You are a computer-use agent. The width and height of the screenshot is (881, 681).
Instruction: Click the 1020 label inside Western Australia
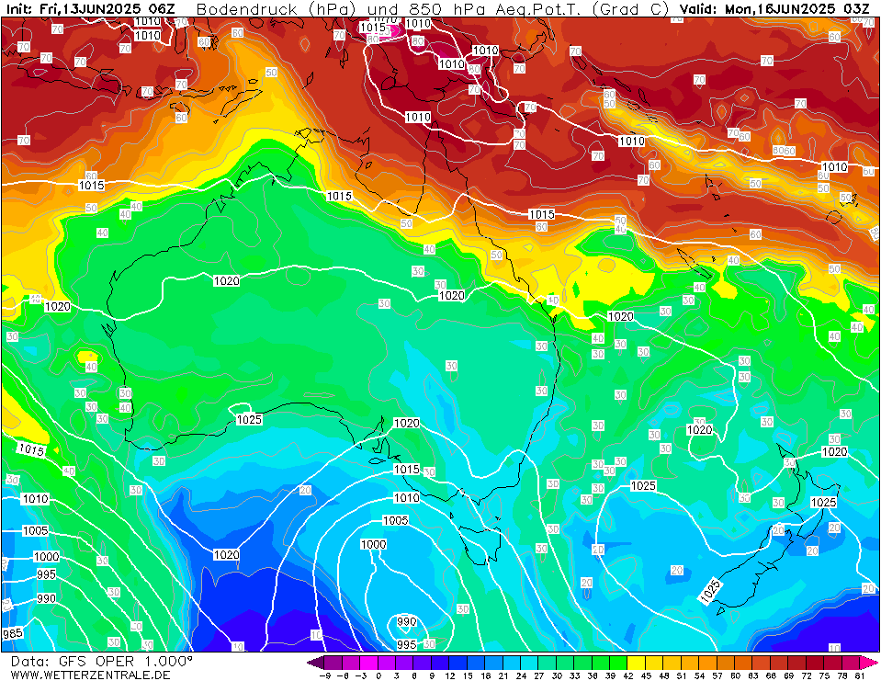(x=226, y=280)
